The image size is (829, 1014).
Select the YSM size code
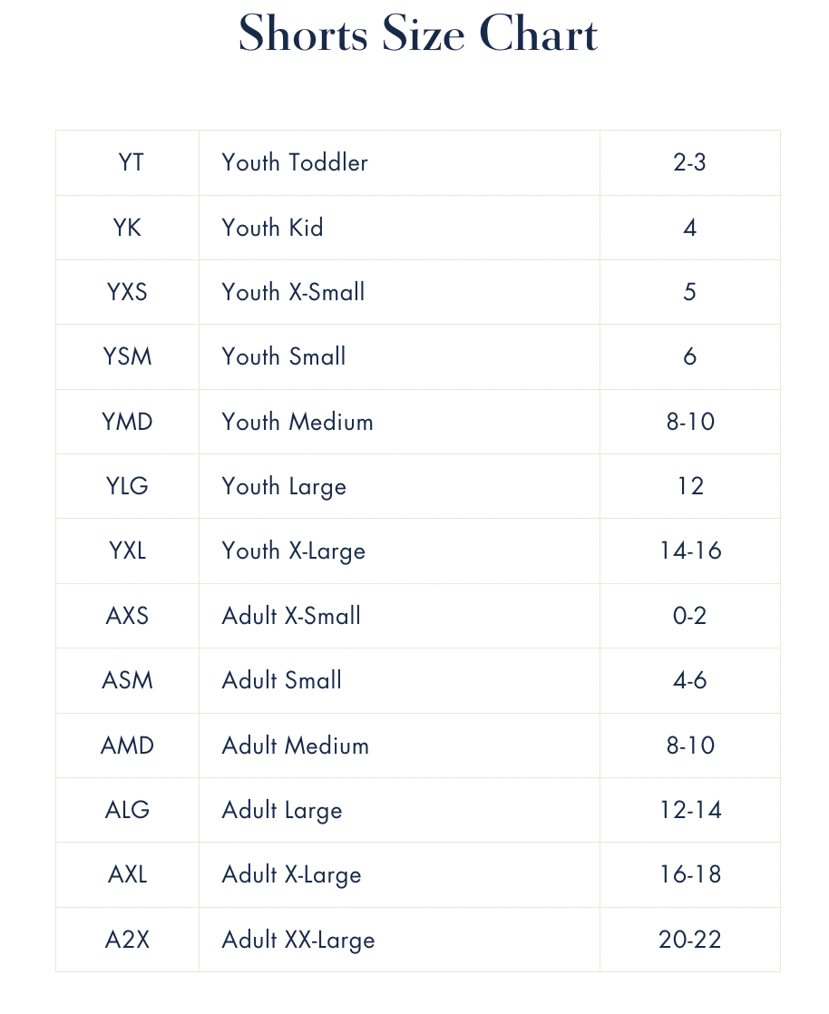point(128,356)
